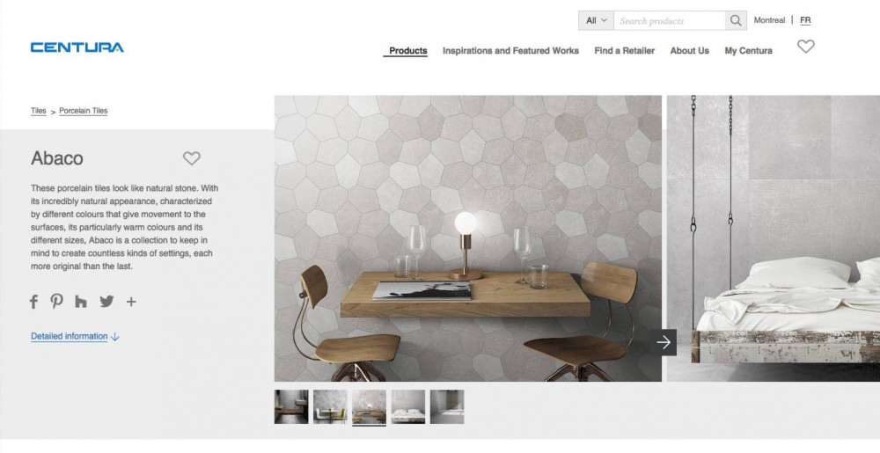Screen dimensions: 880x453
Task: Select the first bathroom thumbnail
Action: 291,407
